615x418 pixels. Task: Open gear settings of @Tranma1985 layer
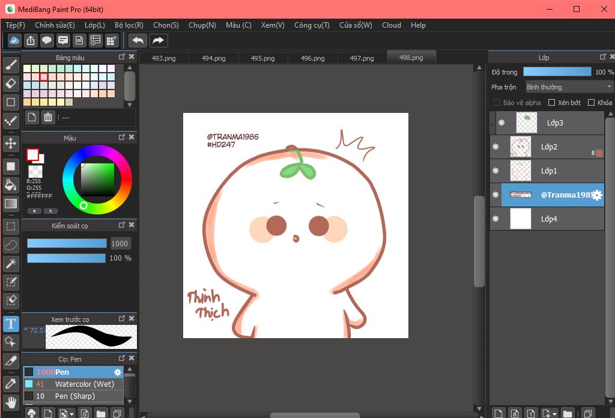point(596,195)
